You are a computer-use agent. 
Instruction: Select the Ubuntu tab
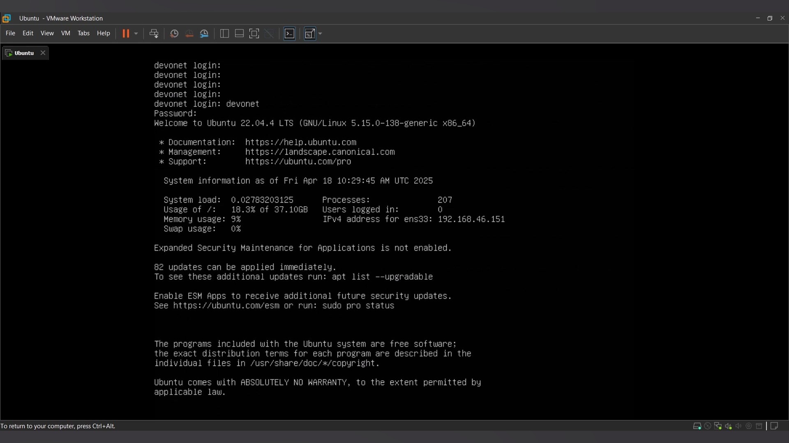[24, 53]
